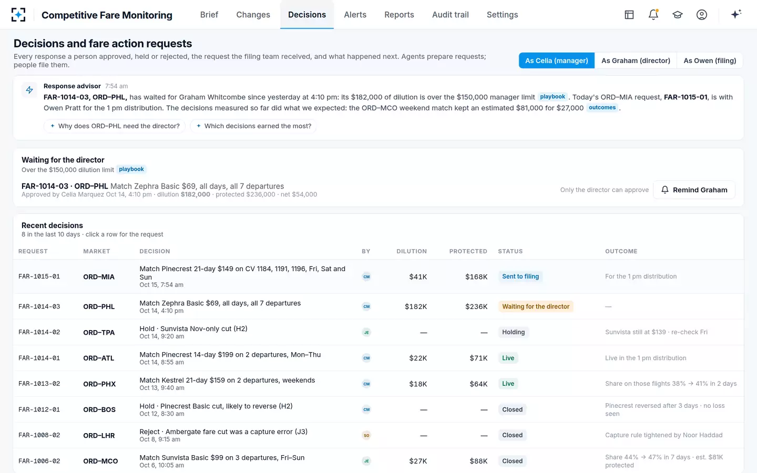757x473 pixels.
Task: Ask "Which decisions earned the most?"
Action: 253,126
